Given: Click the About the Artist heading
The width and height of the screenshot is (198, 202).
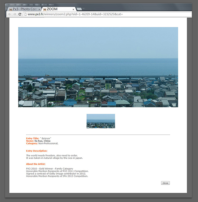Looking at the screenshot, I should tap(36, 164).
